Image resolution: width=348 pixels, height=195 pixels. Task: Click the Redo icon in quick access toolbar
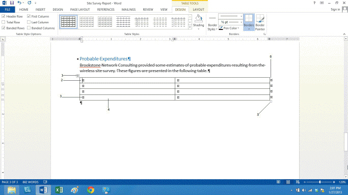[29, 3]
